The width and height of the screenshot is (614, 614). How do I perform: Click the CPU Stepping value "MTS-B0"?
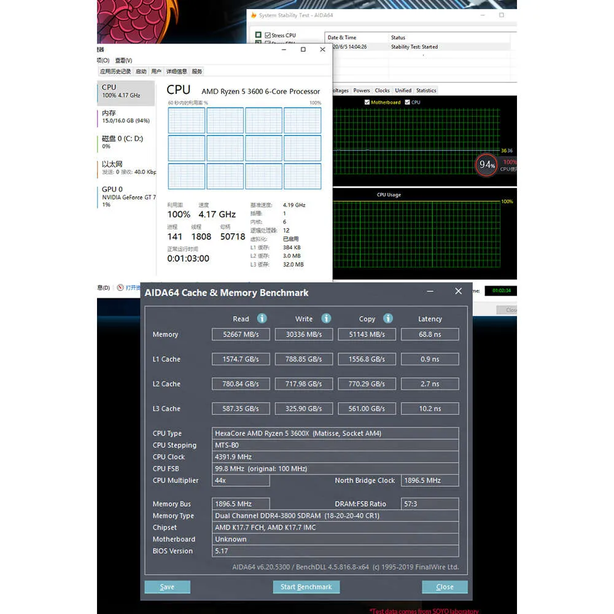[335, 445]
